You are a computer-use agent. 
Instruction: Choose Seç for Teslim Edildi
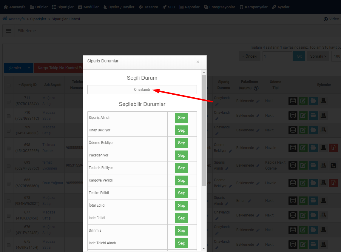(181, 193)
